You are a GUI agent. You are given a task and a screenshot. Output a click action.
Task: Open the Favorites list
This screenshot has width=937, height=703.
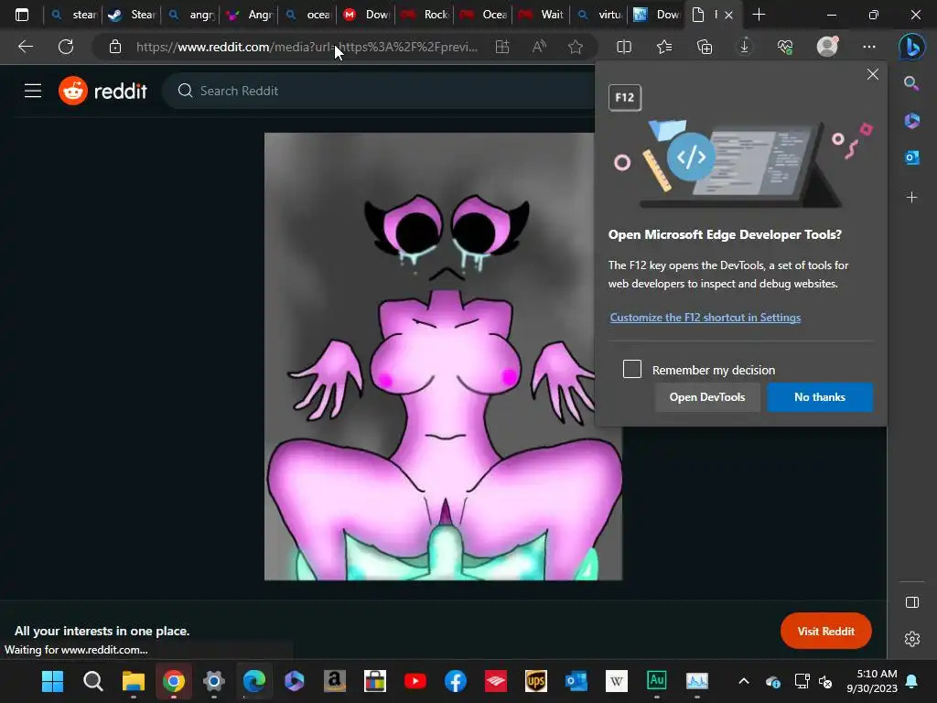664,47
